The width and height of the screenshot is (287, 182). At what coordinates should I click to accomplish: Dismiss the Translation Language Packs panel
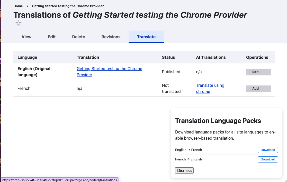(184, 170)
